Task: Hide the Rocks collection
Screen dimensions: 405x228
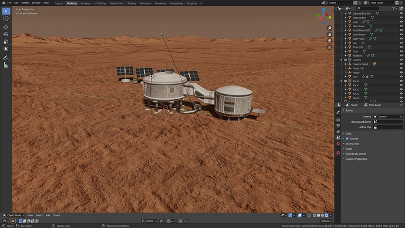Action: [401, 81]
